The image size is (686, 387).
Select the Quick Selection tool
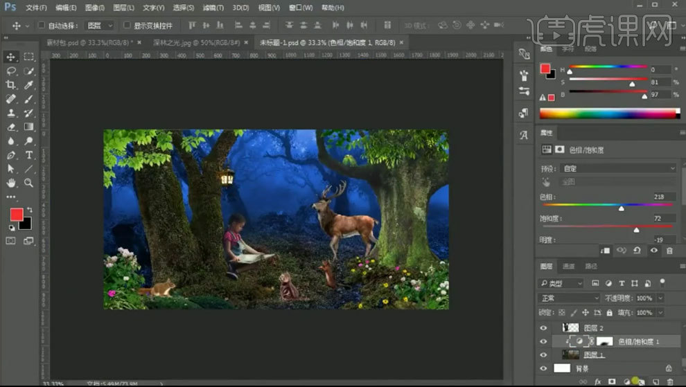pyautogui.click(x=29, y=71)
